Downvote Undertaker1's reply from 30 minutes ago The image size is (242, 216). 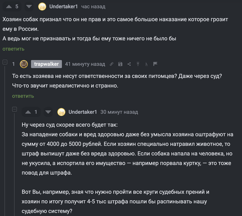[48, 112]
